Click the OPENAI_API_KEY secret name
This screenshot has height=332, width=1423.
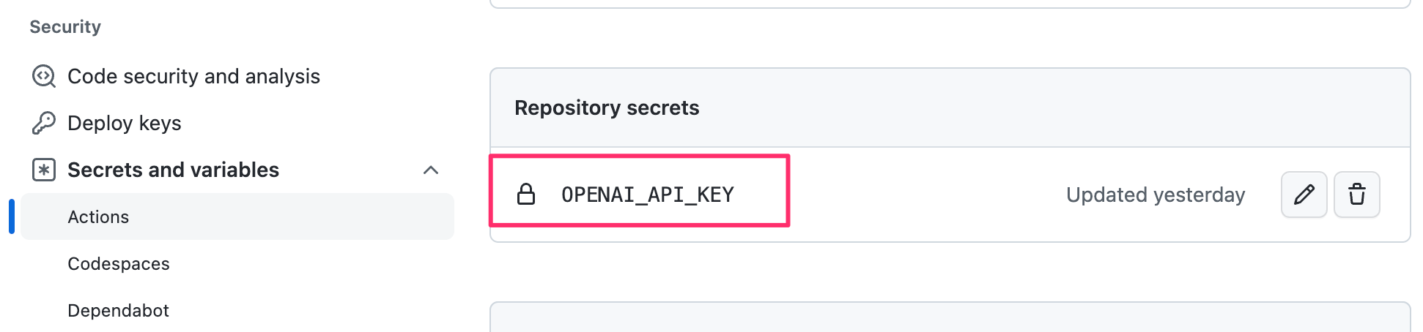point(648,195)
